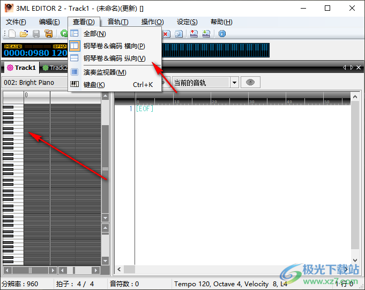Open the 文件(F) menu
The width and height of the screenshot is (365, 290).
pos(16,22)
